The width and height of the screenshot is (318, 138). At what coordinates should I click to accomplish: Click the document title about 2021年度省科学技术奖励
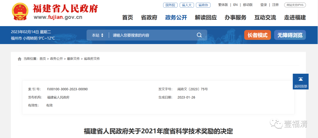(158, 131)
